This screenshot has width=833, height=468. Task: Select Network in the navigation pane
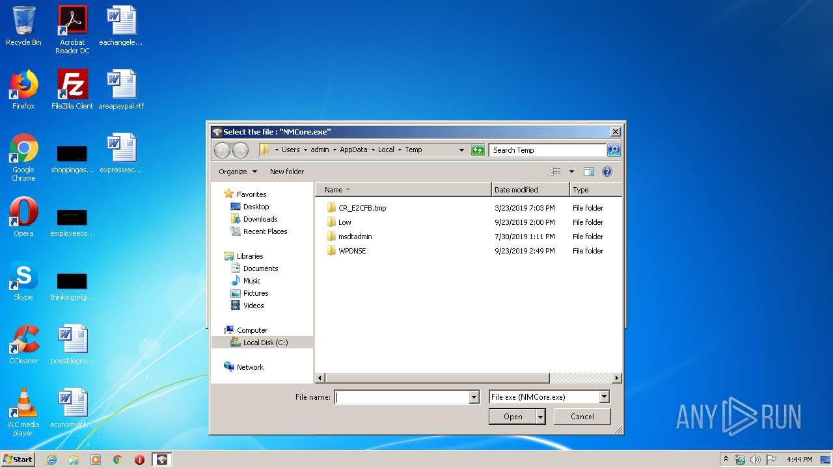[x=244, y=367]
